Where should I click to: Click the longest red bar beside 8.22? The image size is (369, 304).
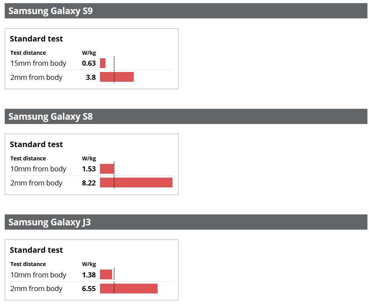pyautogui.click(x=136, y=183)
